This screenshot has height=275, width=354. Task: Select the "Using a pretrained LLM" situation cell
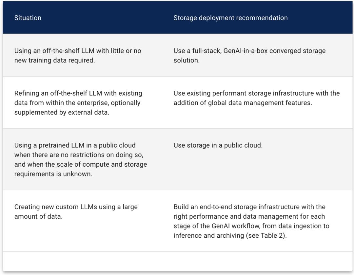coord(81,159)
